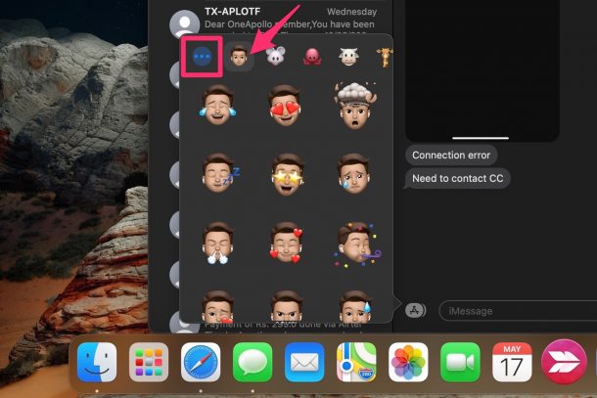The width and height of the screenshot is (597, 398).
Task: Pick the mind-blown Memoji sticker
Action: pos(355,106)
